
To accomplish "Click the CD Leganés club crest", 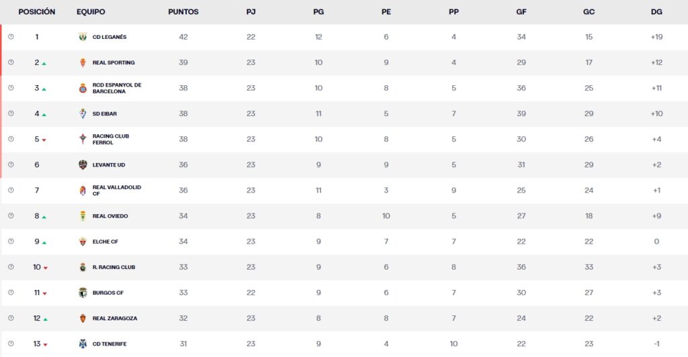I will click(83, 37).
